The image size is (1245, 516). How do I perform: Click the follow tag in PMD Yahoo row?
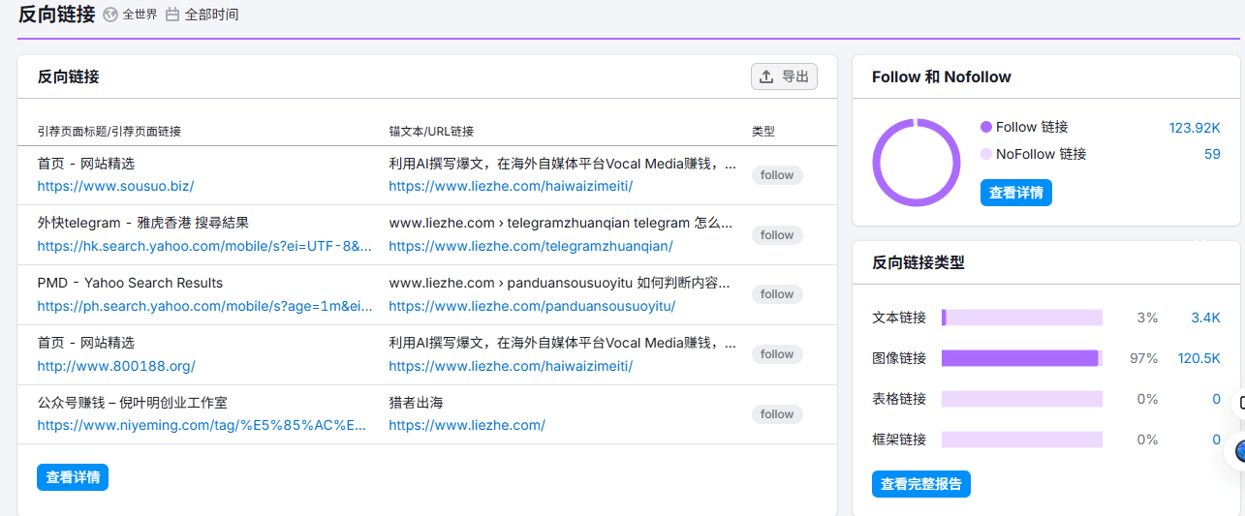coord(777,294)
